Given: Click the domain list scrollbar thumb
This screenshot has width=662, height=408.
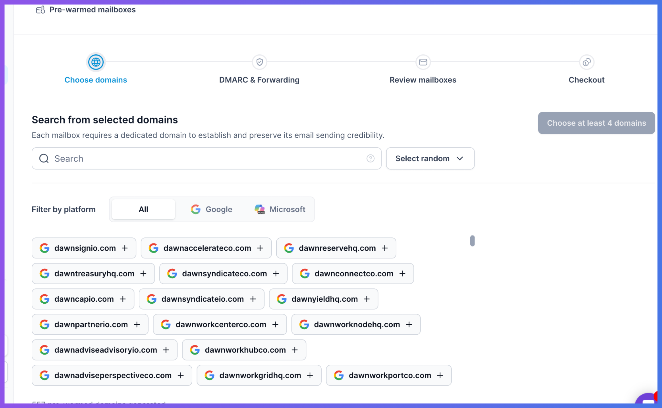Looking at the screenshot, I should [x=473, y=241].
